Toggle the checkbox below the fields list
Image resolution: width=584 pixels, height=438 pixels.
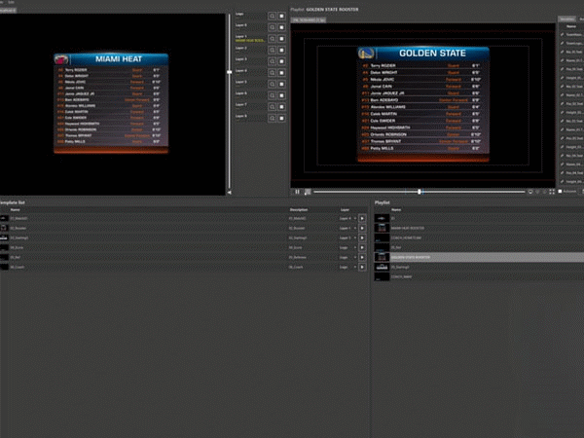tap(561, 192)
